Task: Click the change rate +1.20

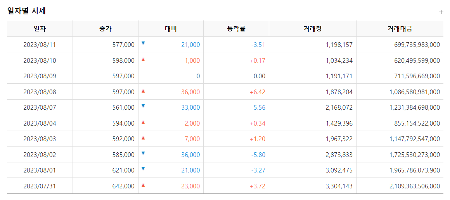Action: pyautogui.click(x=257, y=139)
